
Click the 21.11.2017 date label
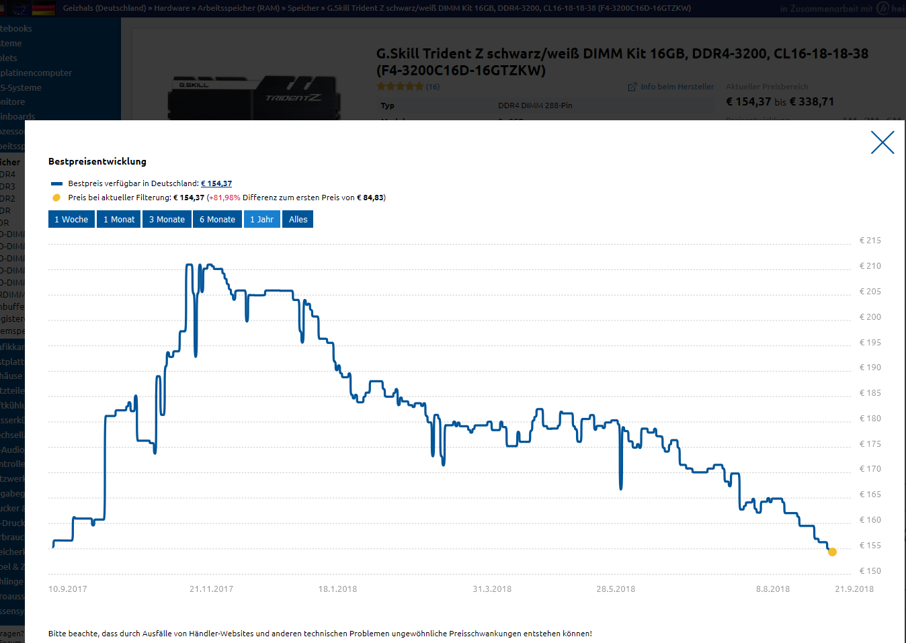(x=212, y=589)
